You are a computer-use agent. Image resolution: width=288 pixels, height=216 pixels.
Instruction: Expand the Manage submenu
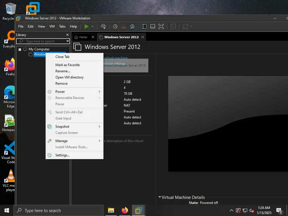point(74,141)
